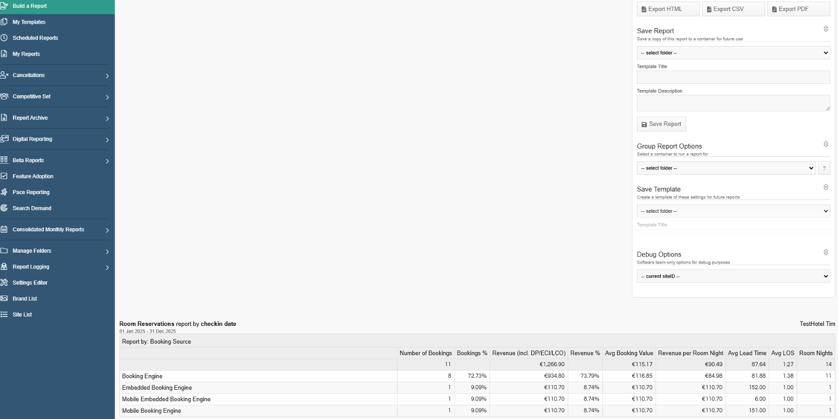
Task: Click the Manage Folders folder icon
Action: (x=4, y=251)
